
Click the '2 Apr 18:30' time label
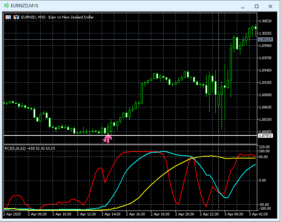[160, 214]
